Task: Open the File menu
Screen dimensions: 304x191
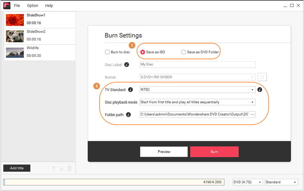Action: click(17, 6)
